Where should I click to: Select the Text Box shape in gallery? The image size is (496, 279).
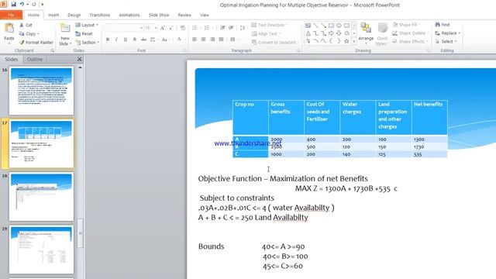tap(308, 26)
